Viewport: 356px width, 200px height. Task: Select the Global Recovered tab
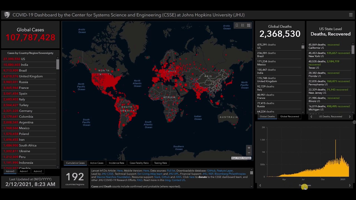290,117
